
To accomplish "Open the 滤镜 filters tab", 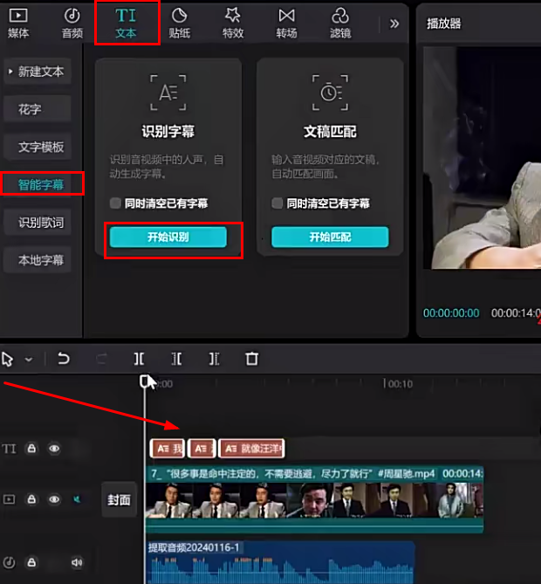I will click(340, 24).
